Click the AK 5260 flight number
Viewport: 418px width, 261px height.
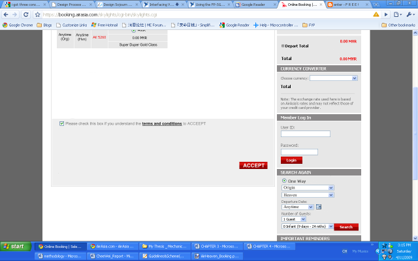99,37
